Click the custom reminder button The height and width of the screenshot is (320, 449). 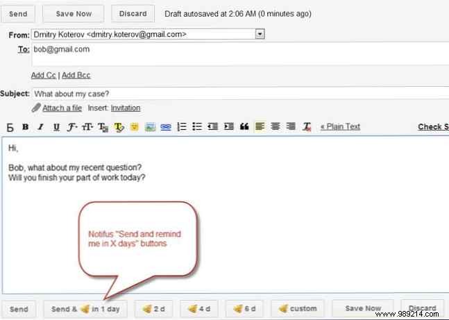298,309
